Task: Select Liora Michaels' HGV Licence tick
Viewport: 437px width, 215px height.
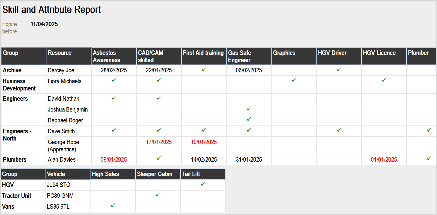Action: (x=384, y=80)
